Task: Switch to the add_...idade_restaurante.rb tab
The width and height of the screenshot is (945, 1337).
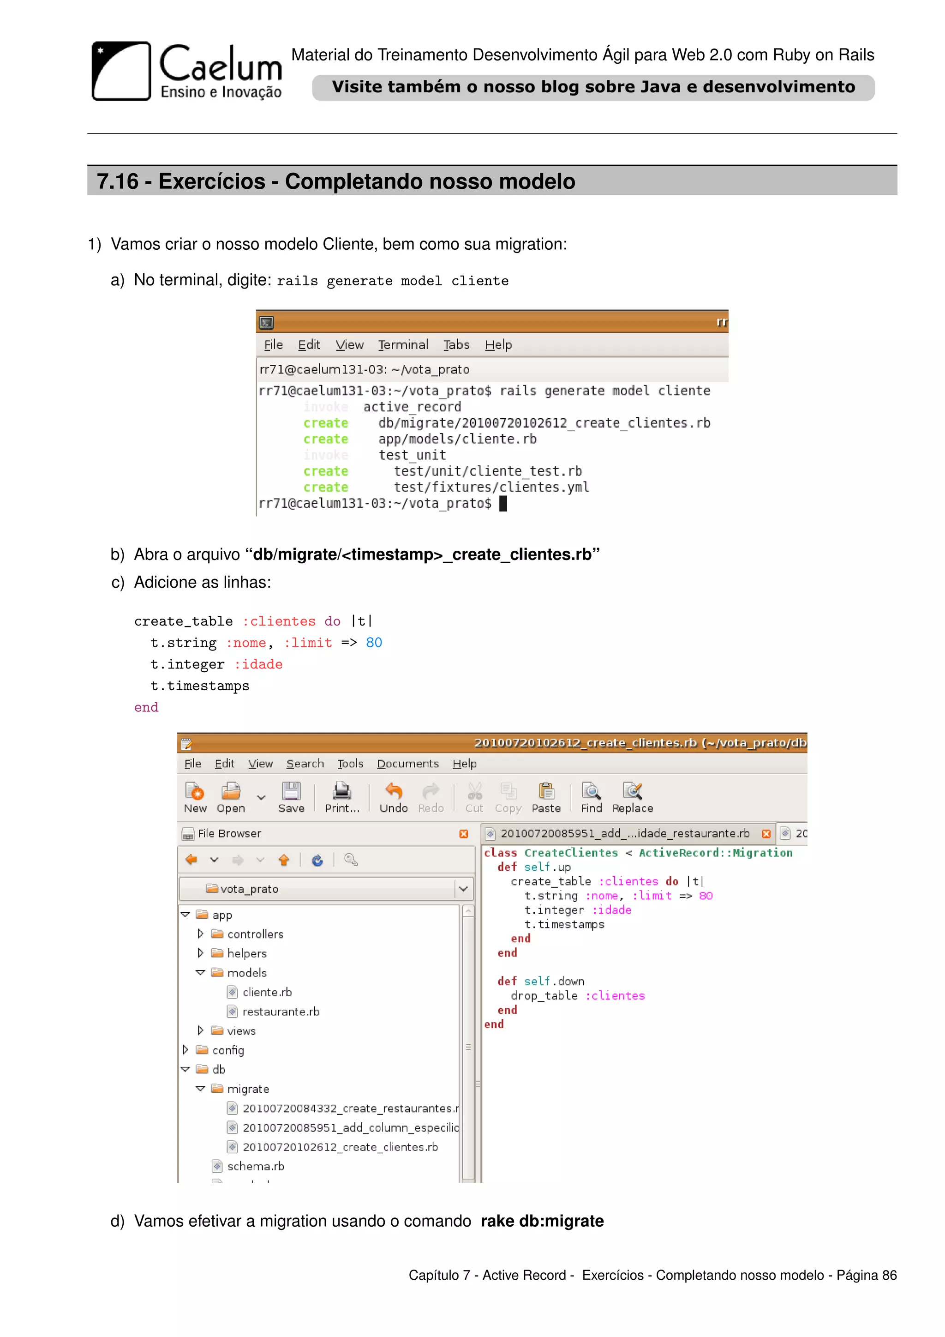Action: (x=625, y=833)
